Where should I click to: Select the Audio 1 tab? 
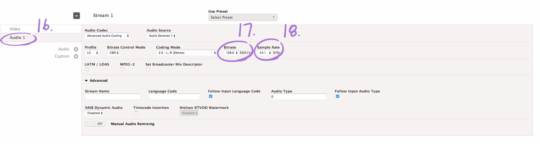pyautogui.click(x=17, y=38)
